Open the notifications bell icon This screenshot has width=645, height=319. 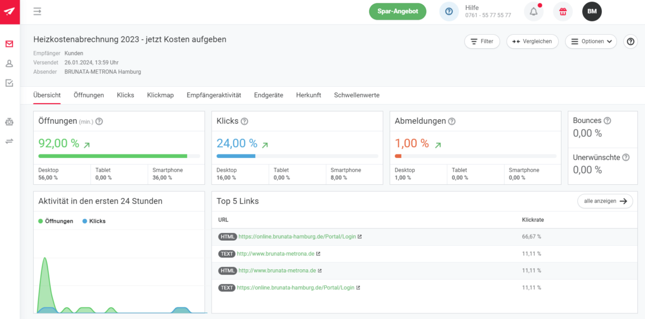pos(534,12)
